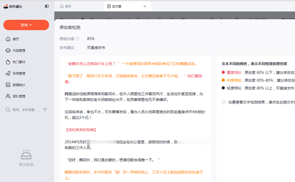Screen dimensions: 295x182
Task: Click the flame icon beside 热门素材
Action: click(8, 62)
